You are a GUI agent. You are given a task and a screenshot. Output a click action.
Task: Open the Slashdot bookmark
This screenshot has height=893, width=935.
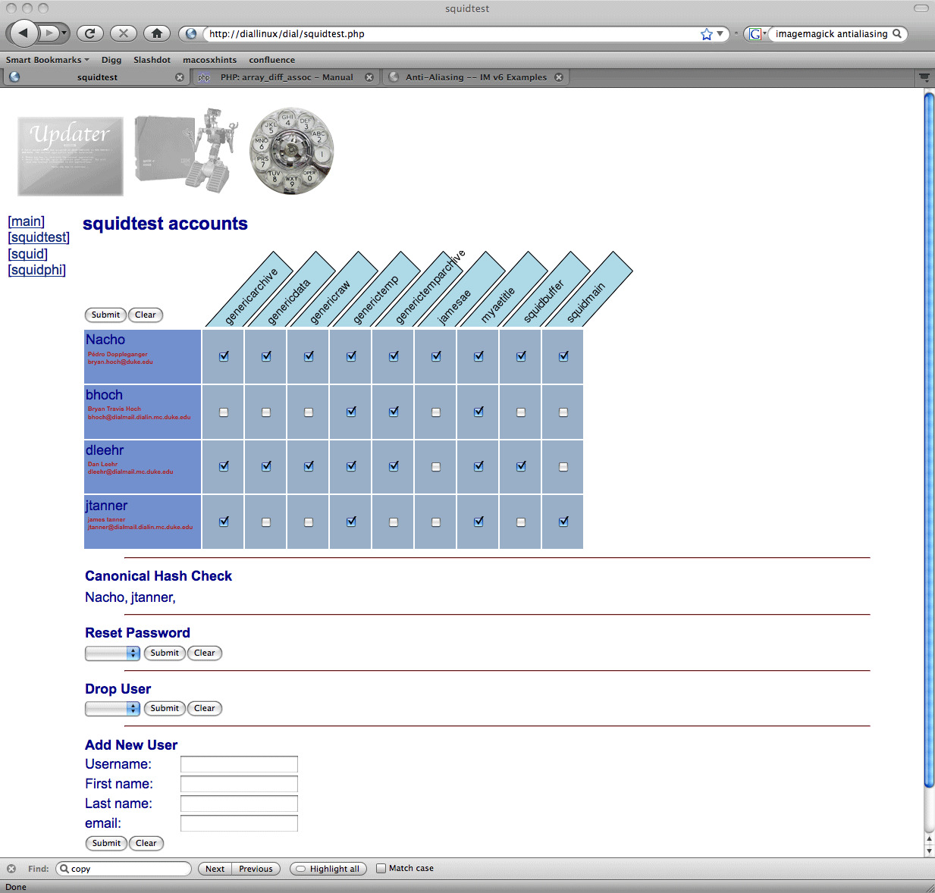click(152, 60)
